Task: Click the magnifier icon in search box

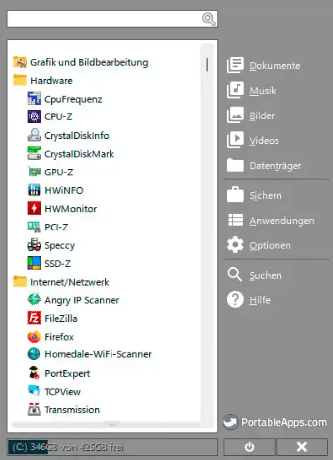Action: [209, 19]
